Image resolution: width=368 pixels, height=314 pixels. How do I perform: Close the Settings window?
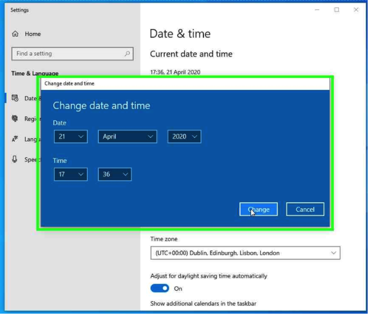tap(356, 10)
